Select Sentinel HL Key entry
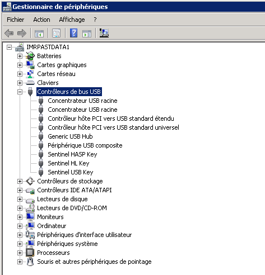The width and height of the screenshot is (265, 275). pos(68,163)
